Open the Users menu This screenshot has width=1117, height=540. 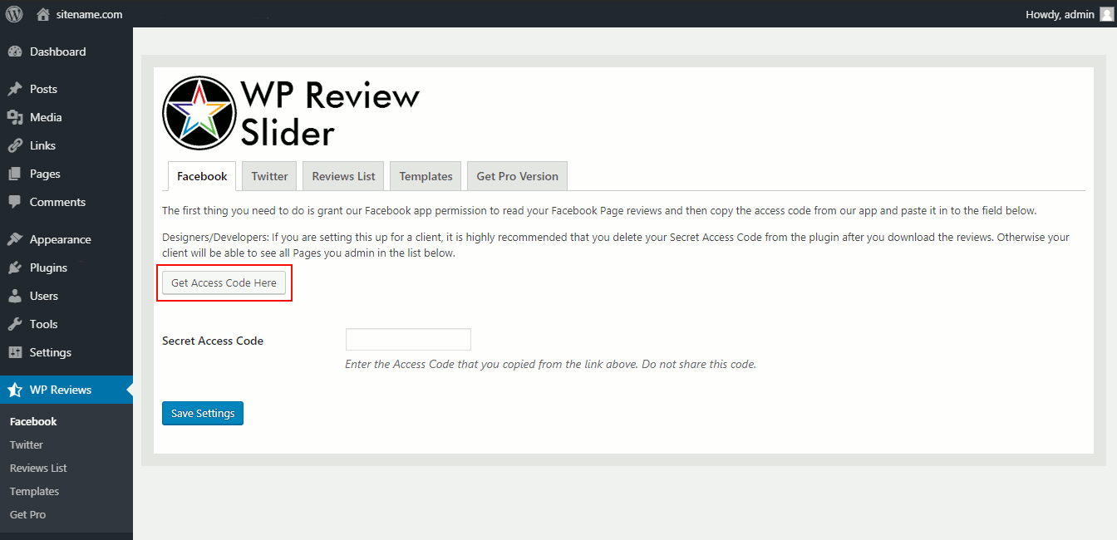pos(66,296)
